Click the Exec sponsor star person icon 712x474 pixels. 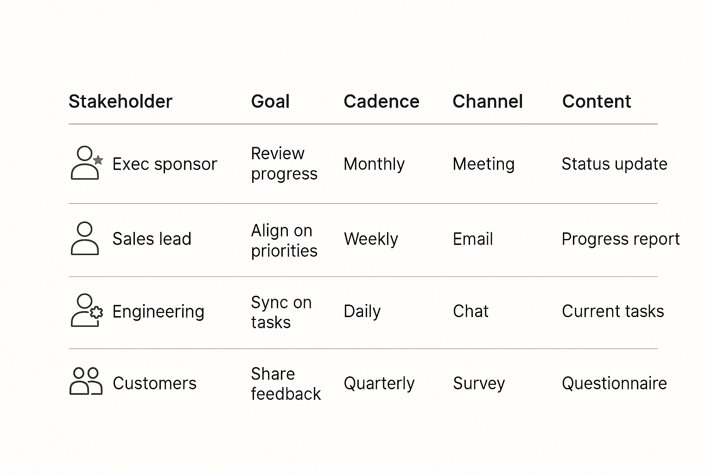pos(86,163)
